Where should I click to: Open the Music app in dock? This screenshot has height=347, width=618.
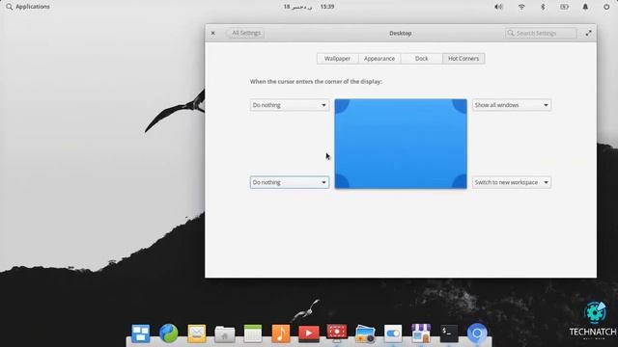point(281,334)
